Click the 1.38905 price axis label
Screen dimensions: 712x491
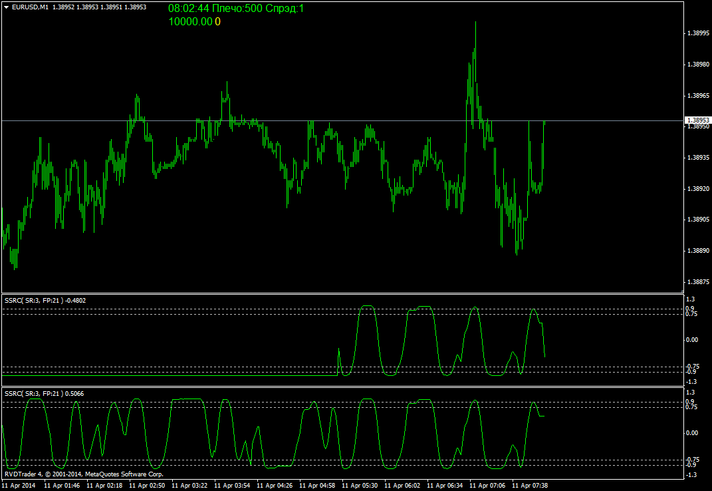click(698, 220)
